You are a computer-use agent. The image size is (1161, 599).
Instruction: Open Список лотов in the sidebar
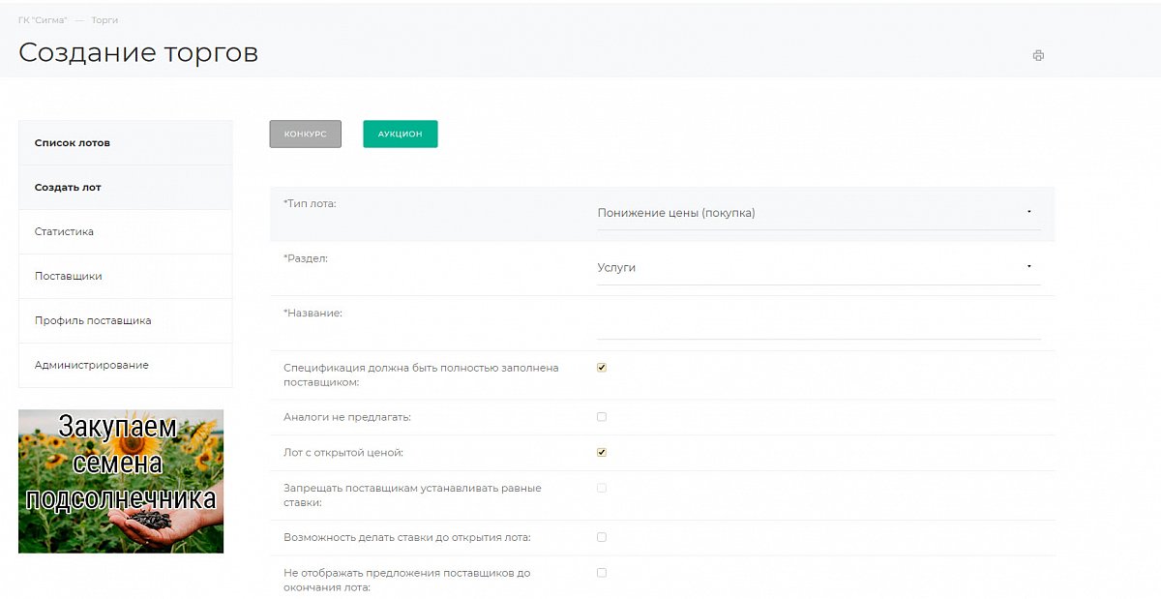[x=73, y=143]
